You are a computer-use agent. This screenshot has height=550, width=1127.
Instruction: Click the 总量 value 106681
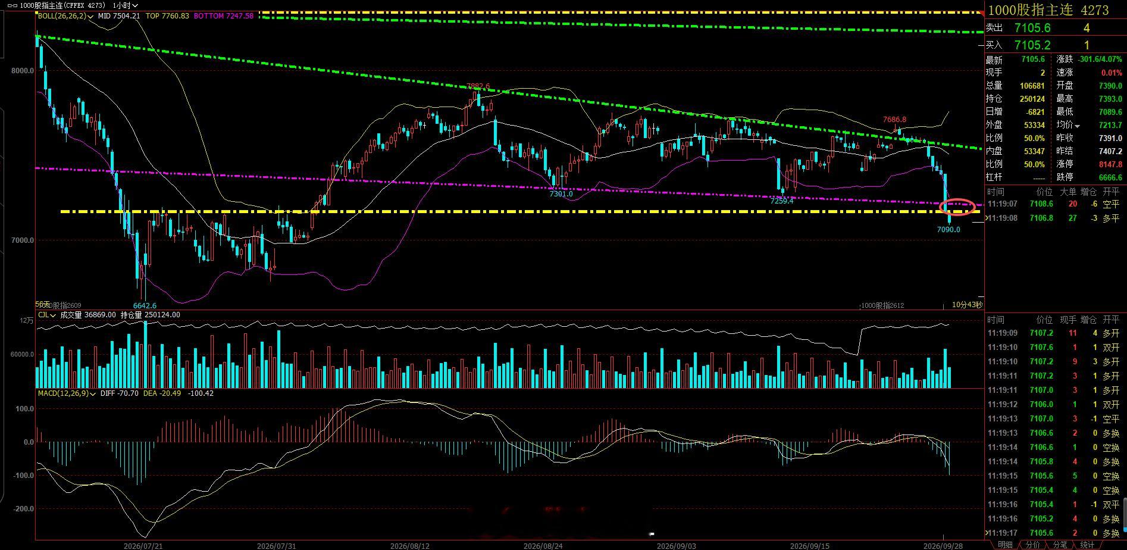1032,86
